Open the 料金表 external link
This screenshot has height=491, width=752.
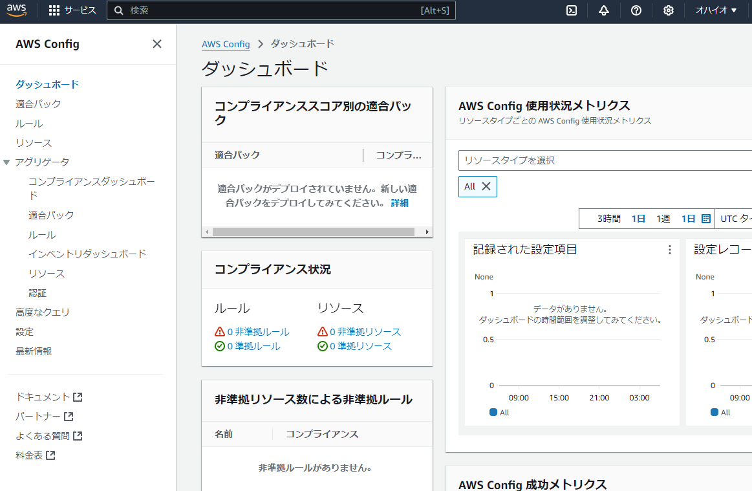point(35,455)
